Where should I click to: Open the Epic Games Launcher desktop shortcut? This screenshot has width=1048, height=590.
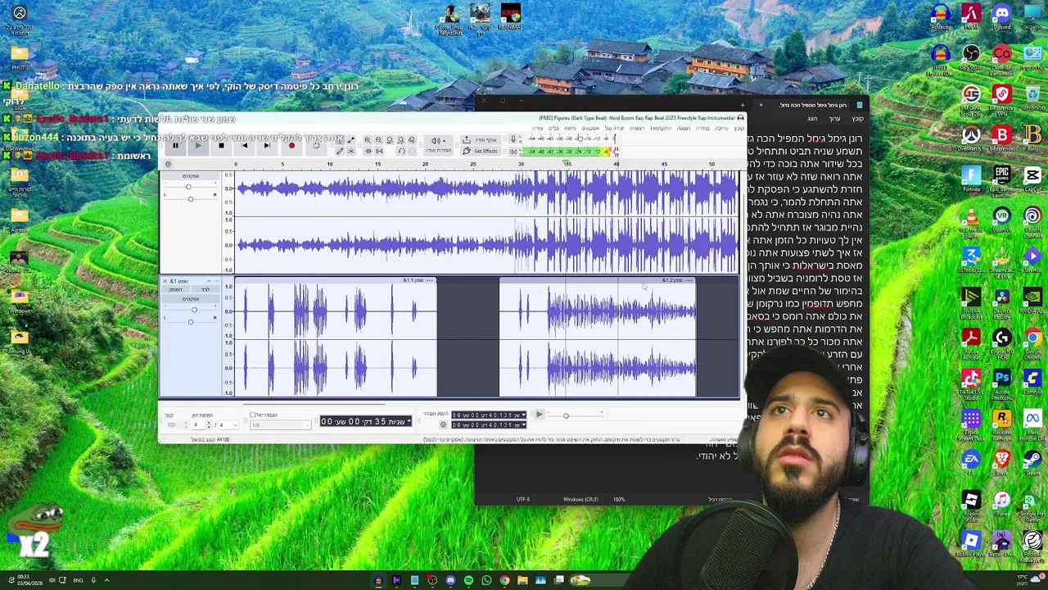pyautogui.click(x=1001, y=179)
